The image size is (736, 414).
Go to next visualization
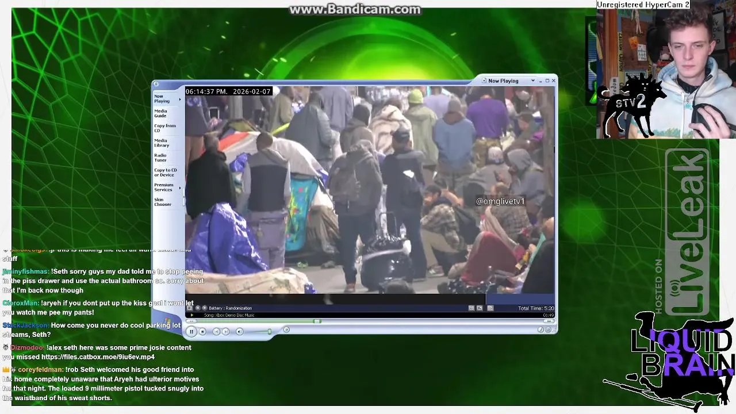[x=204, y=308]
